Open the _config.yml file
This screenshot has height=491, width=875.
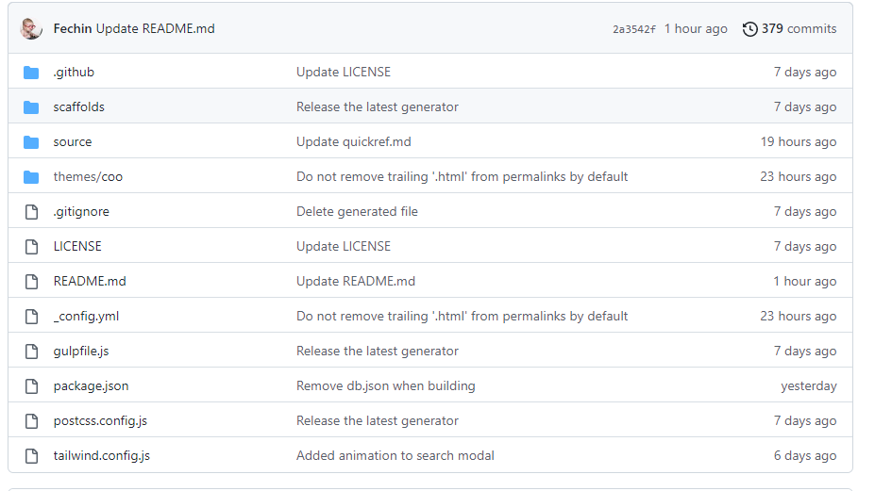pyautogui.click(x=86, y=316)
